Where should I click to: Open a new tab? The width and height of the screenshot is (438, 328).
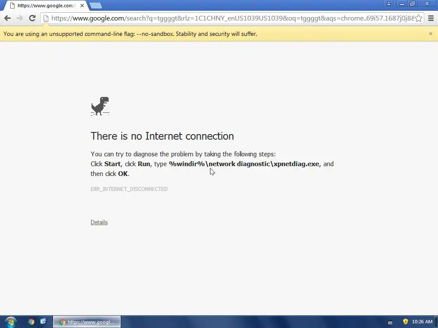point(96,6)
